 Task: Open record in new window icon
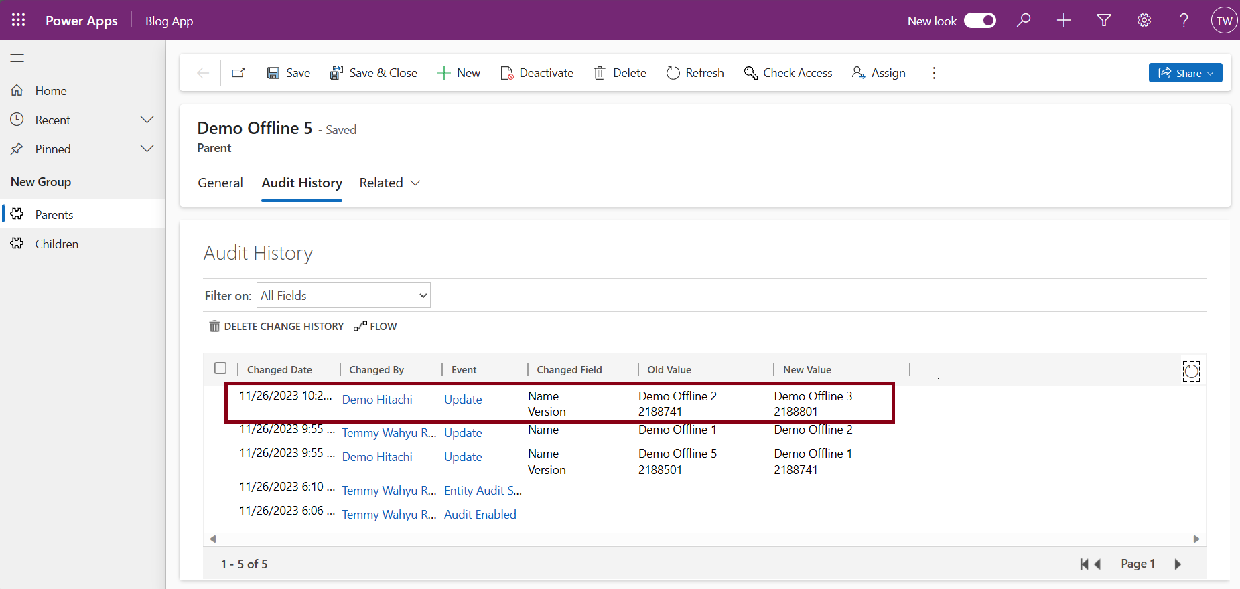point(238,73)
